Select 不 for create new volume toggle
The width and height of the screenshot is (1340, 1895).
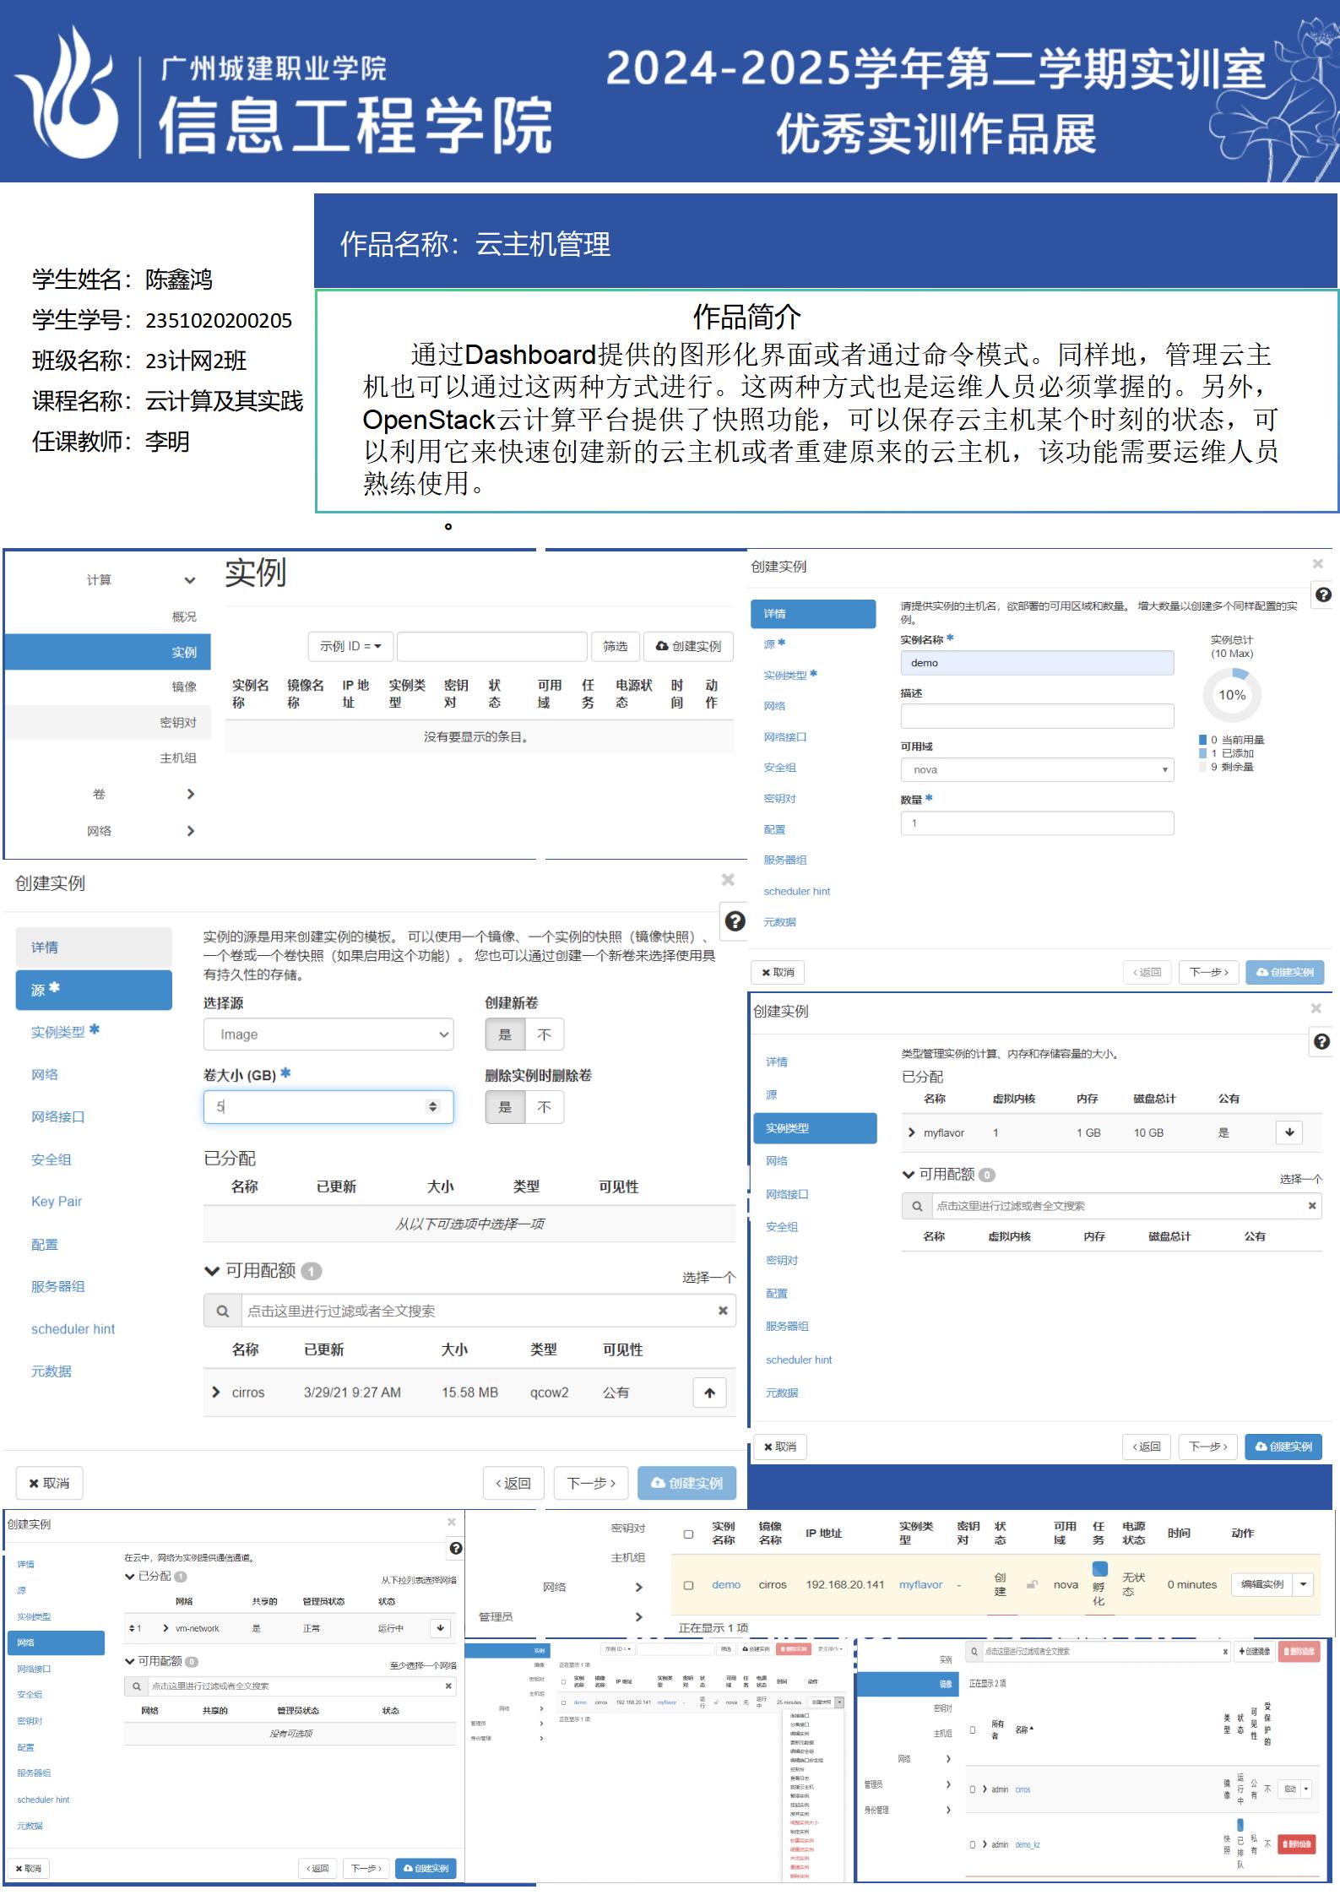coord(544,1034)
